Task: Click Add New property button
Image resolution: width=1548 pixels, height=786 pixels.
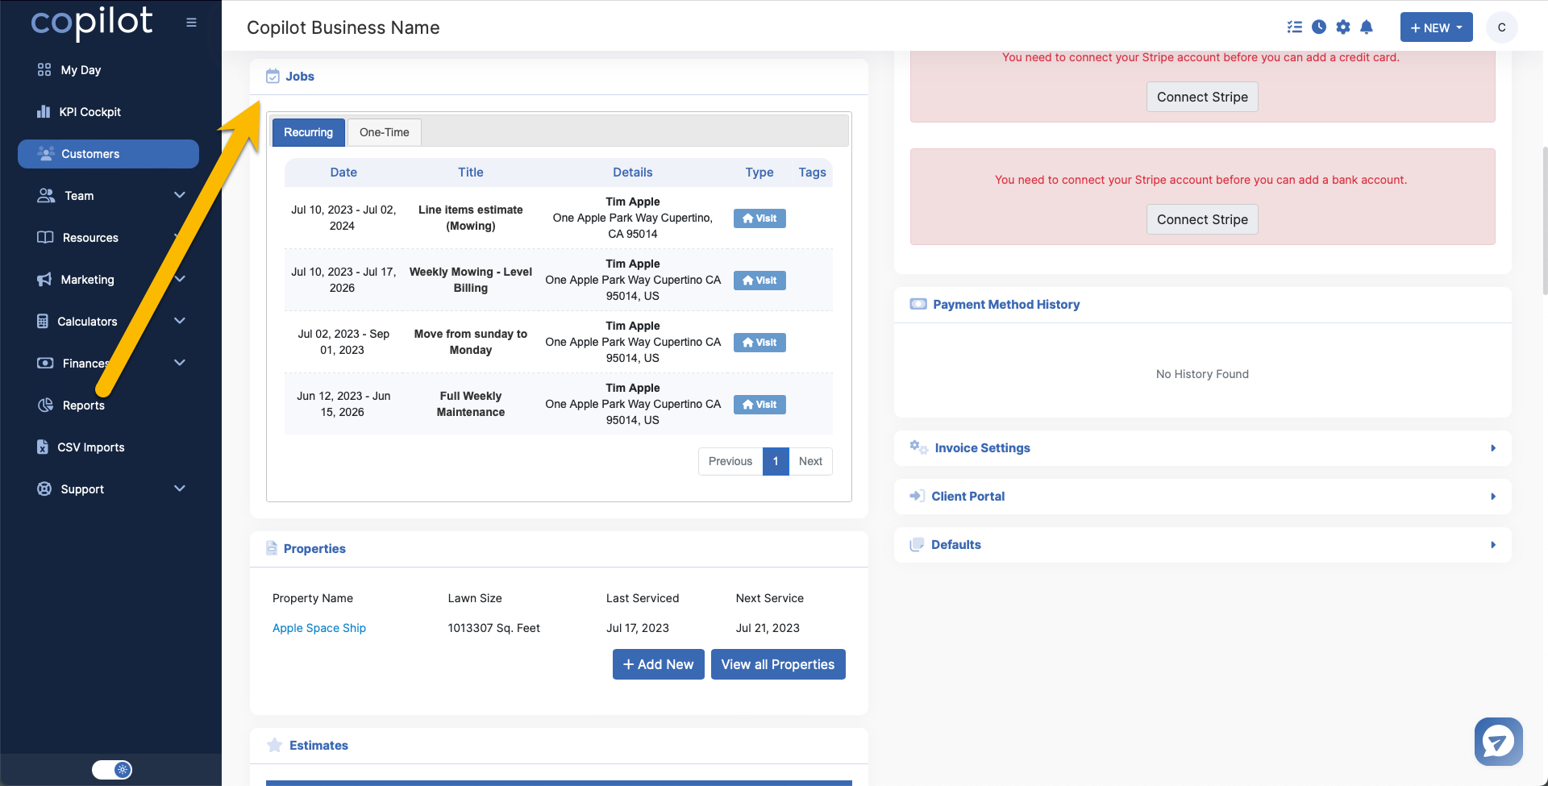Action: pos(659,664)
